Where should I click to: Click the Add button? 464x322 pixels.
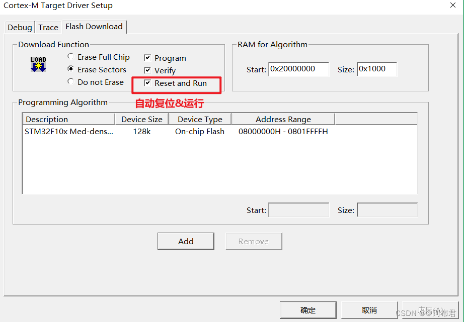[x=186, y=241]
